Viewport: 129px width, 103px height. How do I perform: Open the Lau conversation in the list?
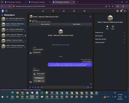[x=14, y=19]
